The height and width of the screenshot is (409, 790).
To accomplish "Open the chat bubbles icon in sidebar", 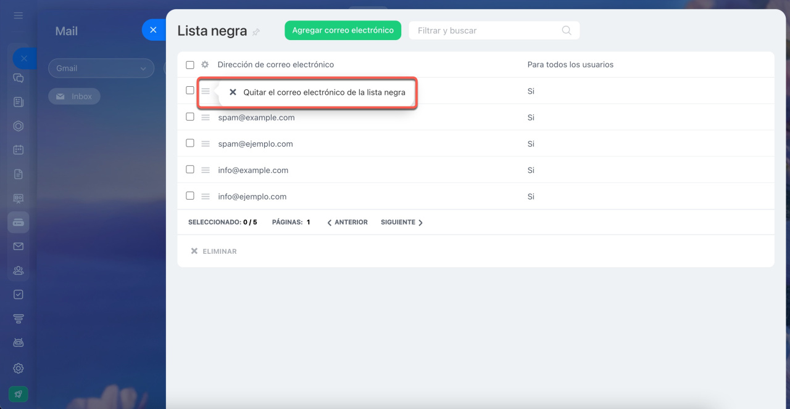I will [19, 78].
